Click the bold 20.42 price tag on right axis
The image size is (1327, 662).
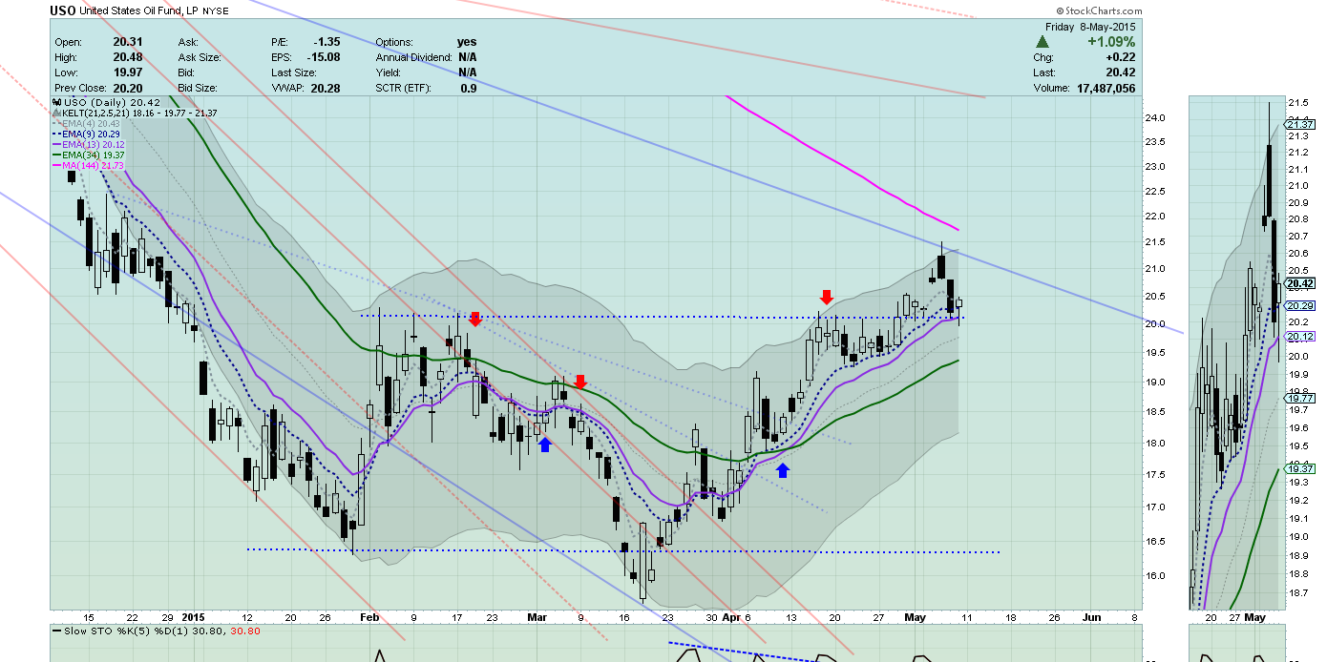click(x=1300, y=283)
